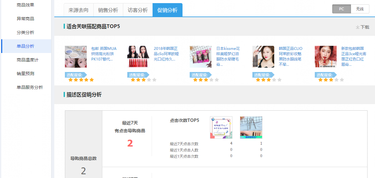This screenshot has width=375, height=178.
Task: Select the 促销分析 tab
Action: tap(168, 10)
